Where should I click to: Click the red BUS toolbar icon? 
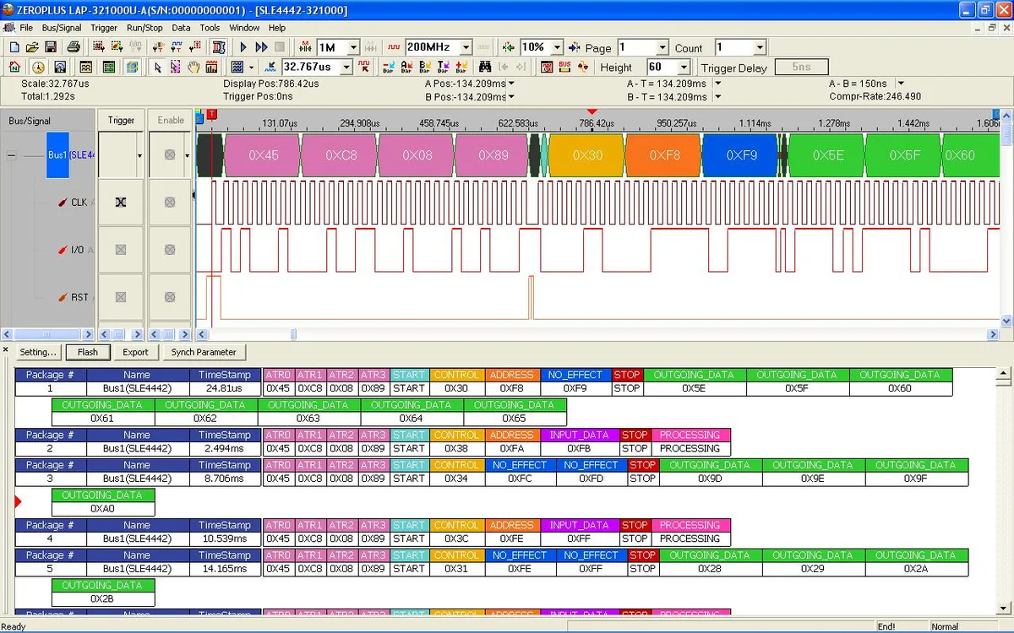coord(564,68)
